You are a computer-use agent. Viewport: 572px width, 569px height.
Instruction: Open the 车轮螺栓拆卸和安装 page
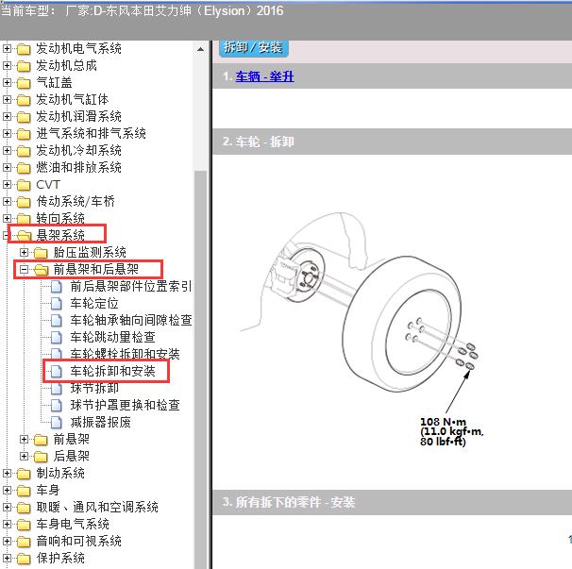pos(125,354)
